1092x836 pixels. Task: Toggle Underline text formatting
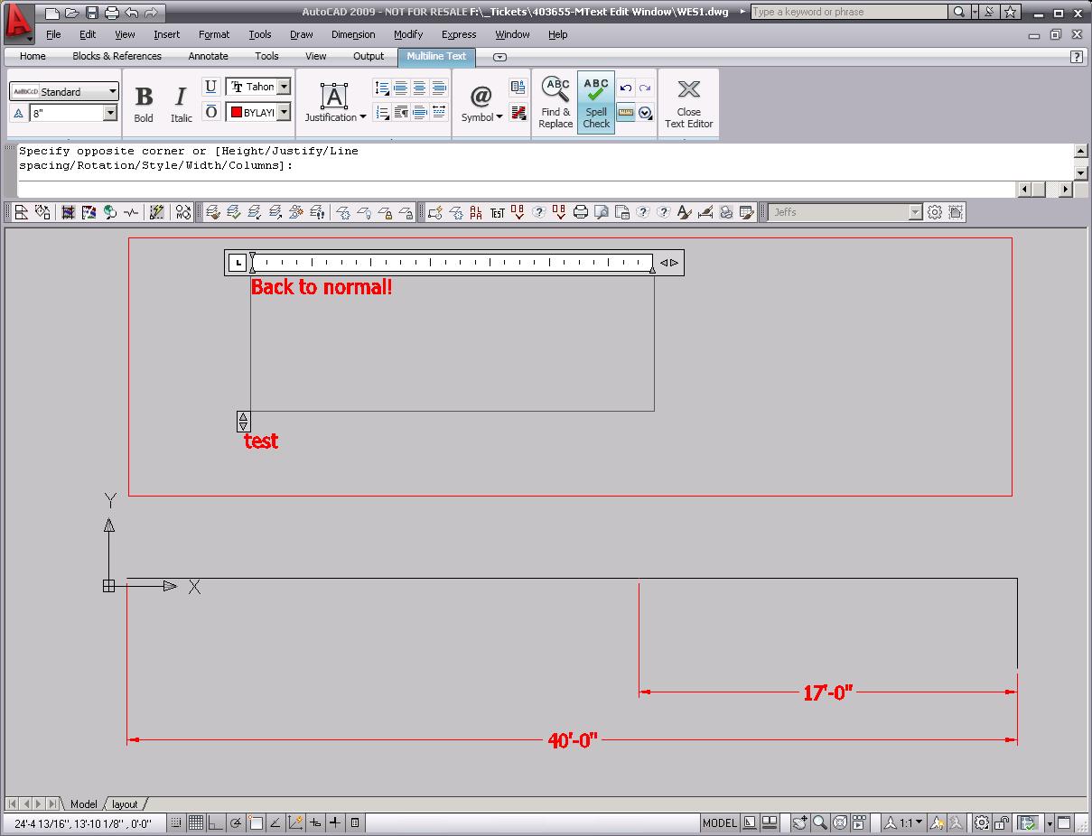coord(210,87)
